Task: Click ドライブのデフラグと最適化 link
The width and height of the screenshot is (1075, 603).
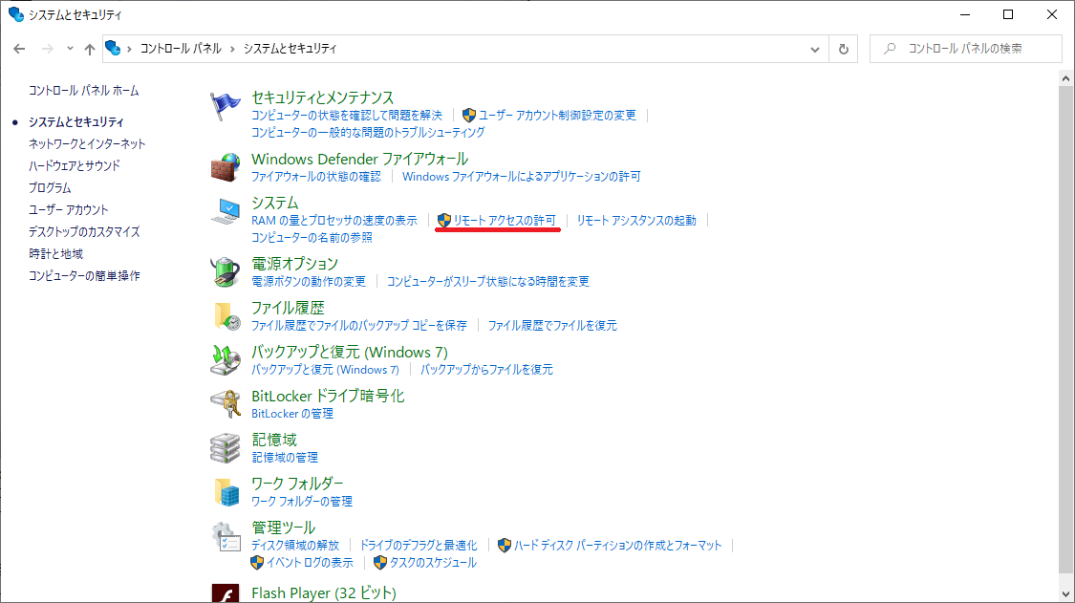Action: (419, 546)
